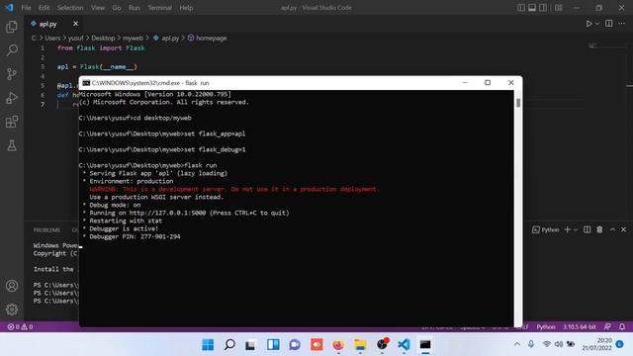Open the View menu
The image size is (633, 356).
98,8
